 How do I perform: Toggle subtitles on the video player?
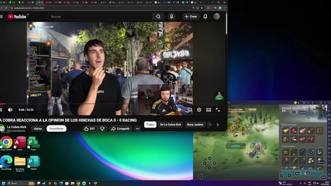(x=190, y=110)
